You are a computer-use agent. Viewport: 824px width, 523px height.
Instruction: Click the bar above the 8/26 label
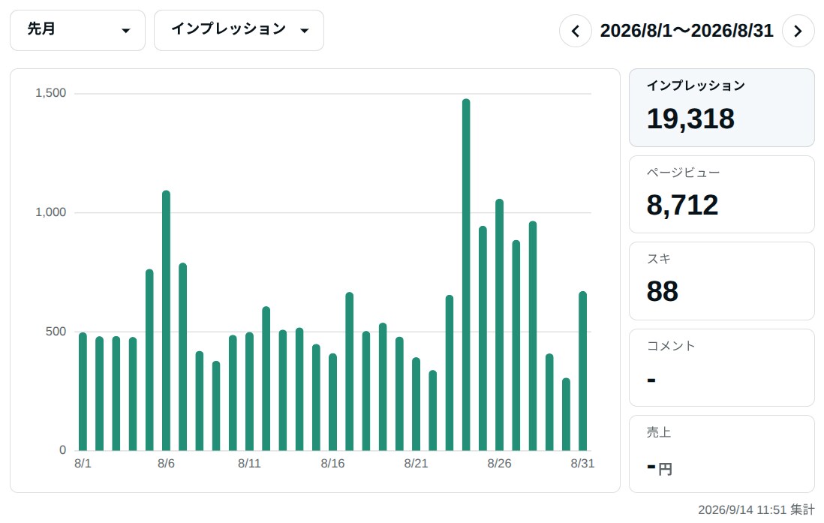[x=499, y=325]
